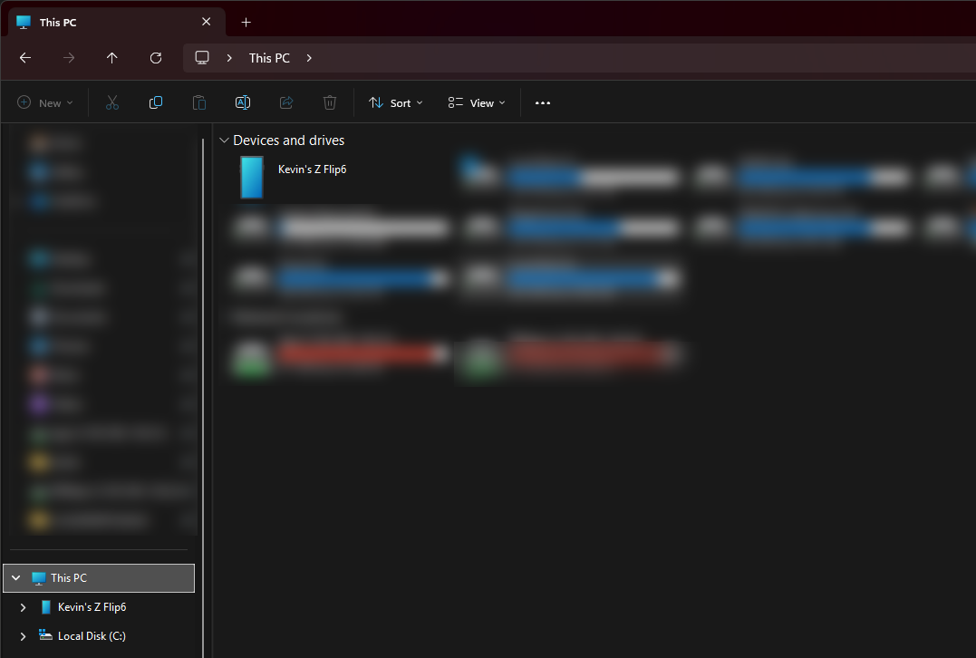Click the Devices and drives heading

click(x=289, y=140)
